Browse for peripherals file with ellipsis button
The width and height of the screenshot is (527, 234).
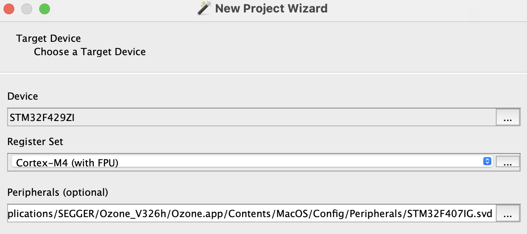pos(507,213)
